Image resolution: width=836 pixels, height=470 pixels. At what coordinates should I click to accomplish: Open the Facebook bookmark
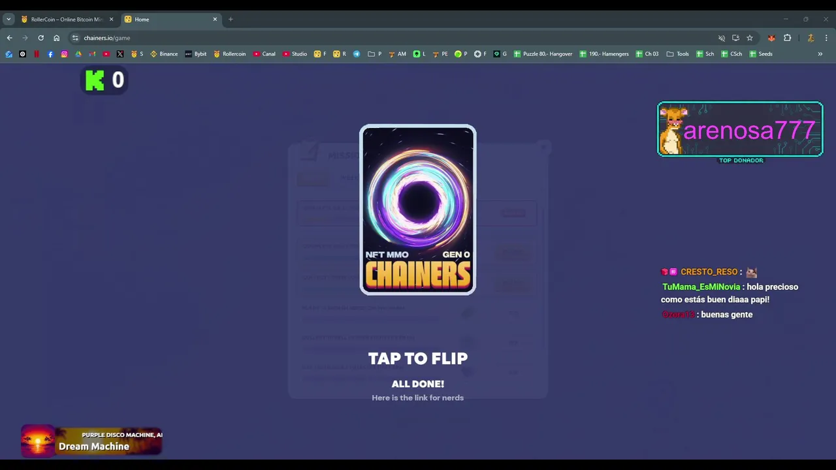[x=50, y=54]
